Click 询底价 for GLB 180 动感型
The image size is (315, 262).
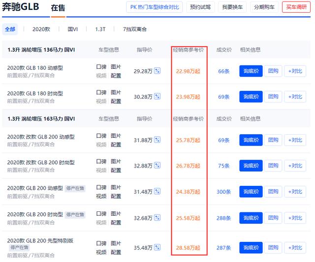coord(251,71)
